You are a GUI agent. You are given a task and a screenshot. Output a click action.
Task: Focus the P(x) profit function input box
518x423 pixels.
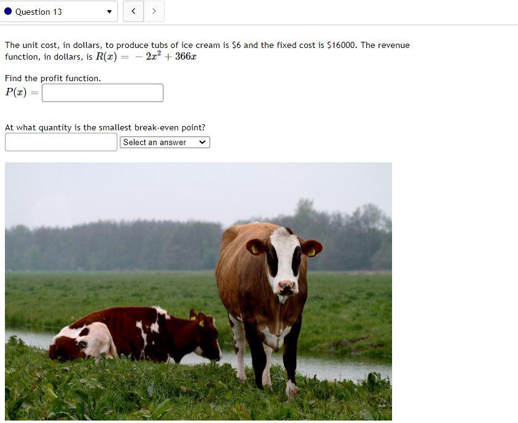tap(103, 93)
